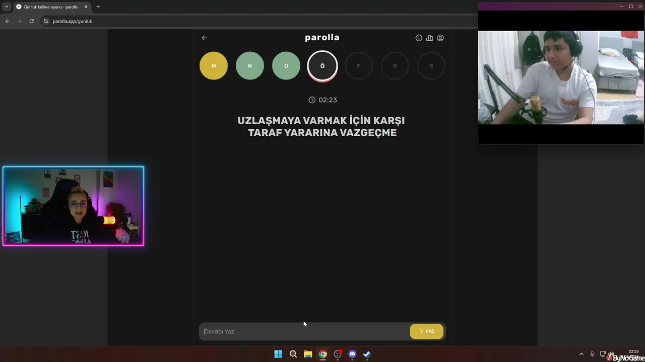Screen dimensions: 645x362
Task: Minimize the webcam video window
Action: tap(621, 7)
